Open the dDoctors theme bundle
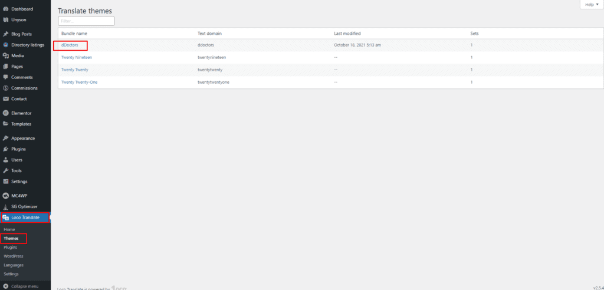 coord(70,45)
